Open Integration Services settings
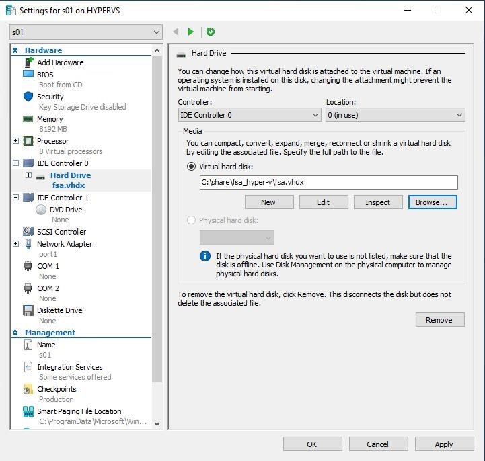485x461 pixels. 69,367
